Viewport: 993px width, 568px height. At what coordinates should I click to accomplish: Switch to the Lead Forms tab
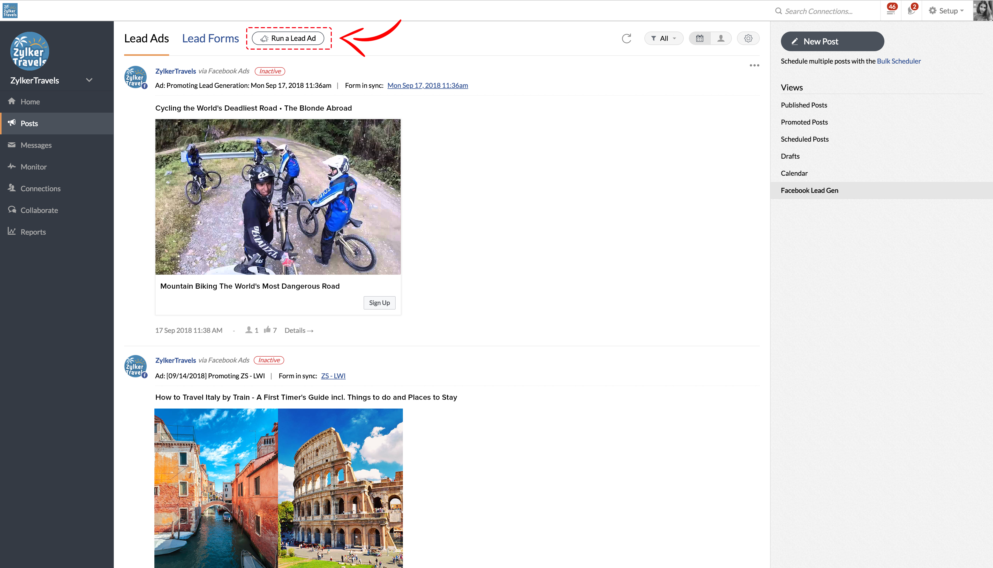(x=210, y=38)
